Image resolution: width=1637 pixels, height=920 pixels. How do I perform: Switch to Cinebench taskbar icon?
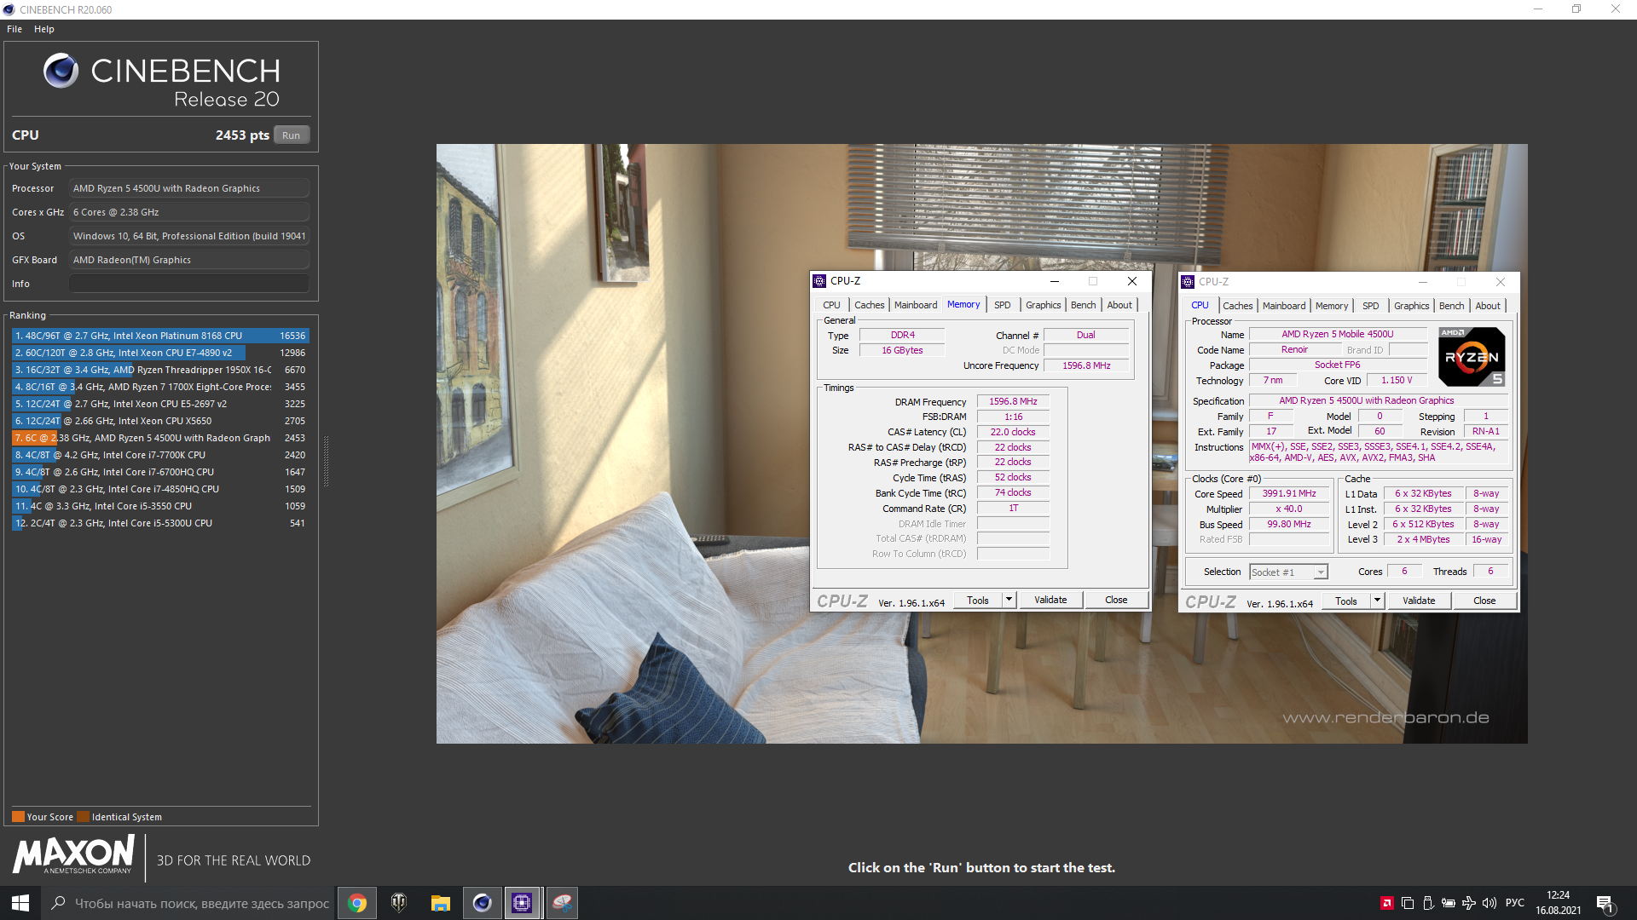tap(482, 903)
